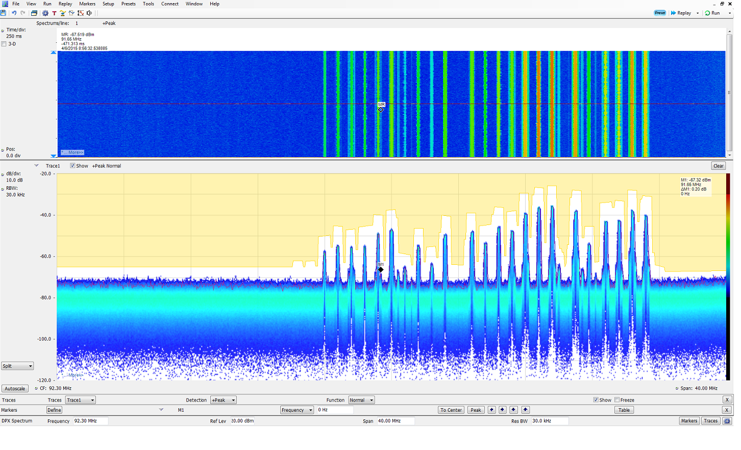Viewport: 741px width, 450px height.
Task: Check the Freeze checkbox in Traces bar
Action: click(617, 400)
